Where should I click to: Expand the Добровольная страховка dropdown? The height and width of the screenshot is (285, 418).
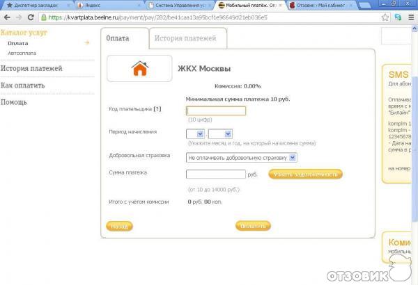(241, 158)
